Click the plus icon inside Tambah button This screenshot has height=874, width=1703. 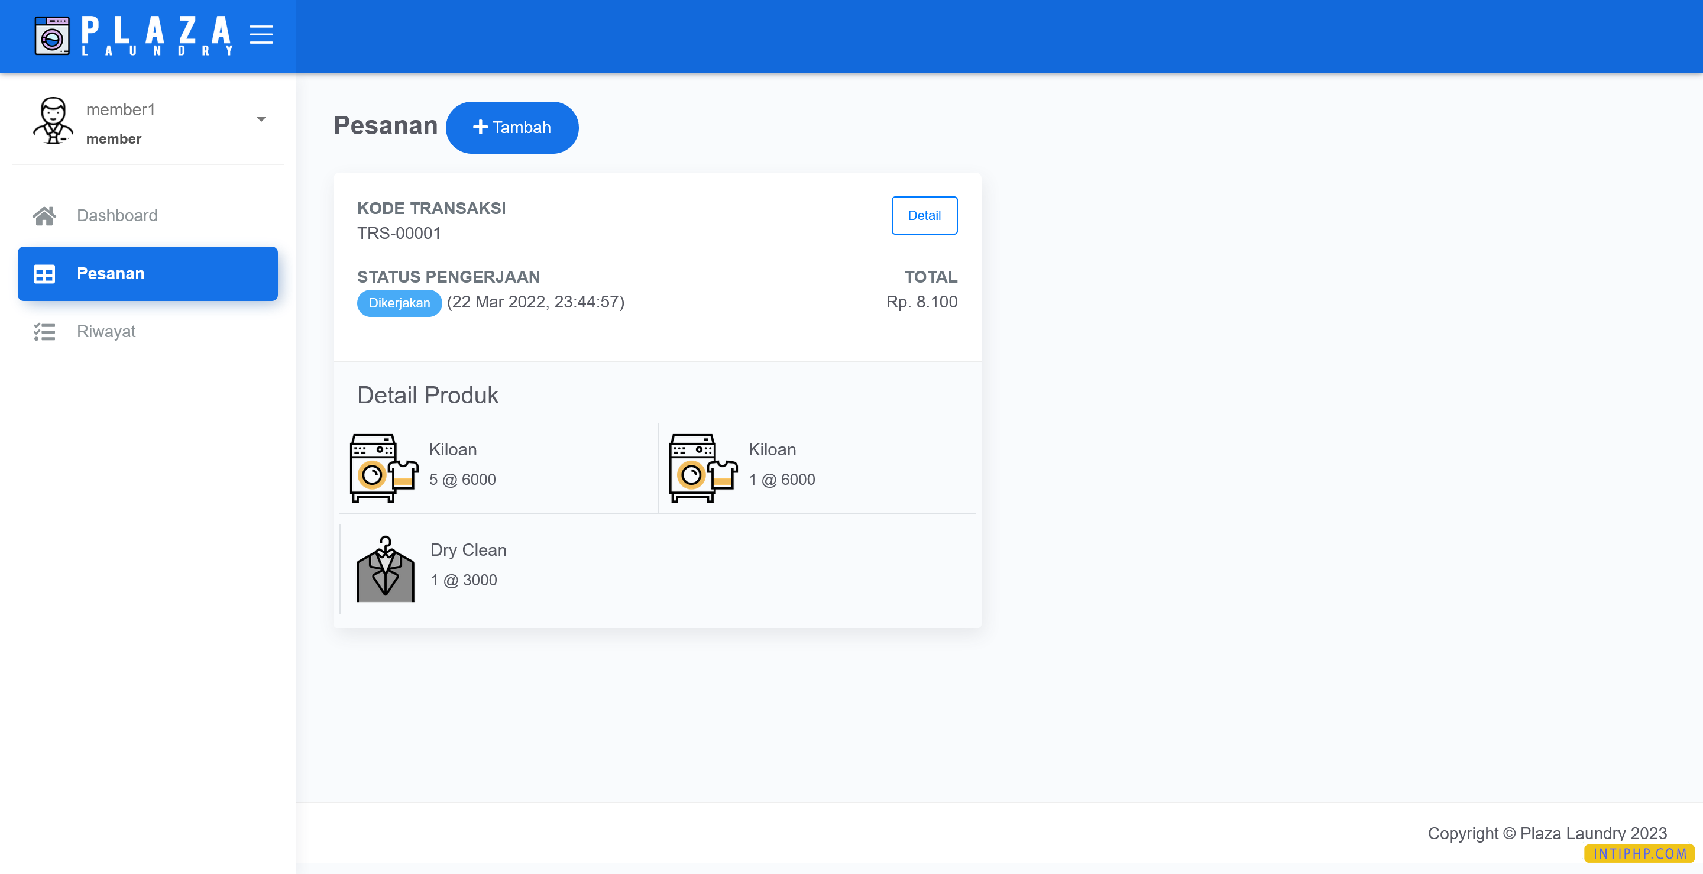coord(480,127)
